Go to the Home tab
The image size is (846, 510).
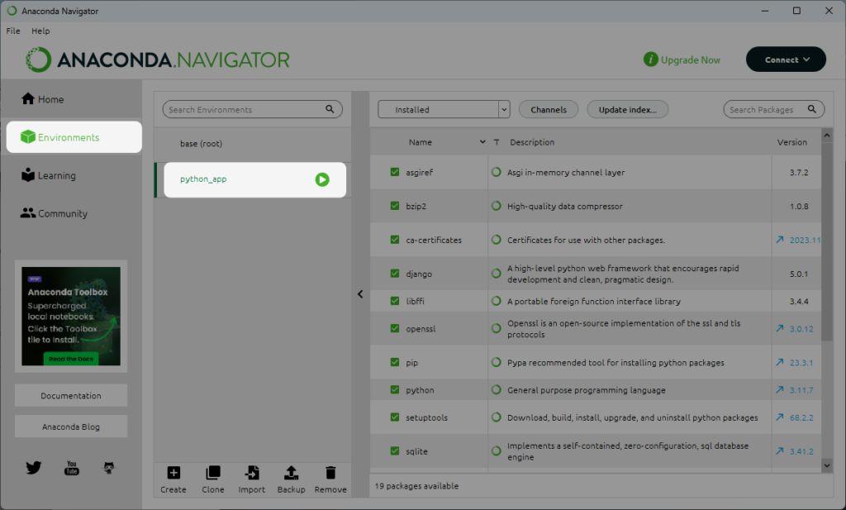[71, 99]
